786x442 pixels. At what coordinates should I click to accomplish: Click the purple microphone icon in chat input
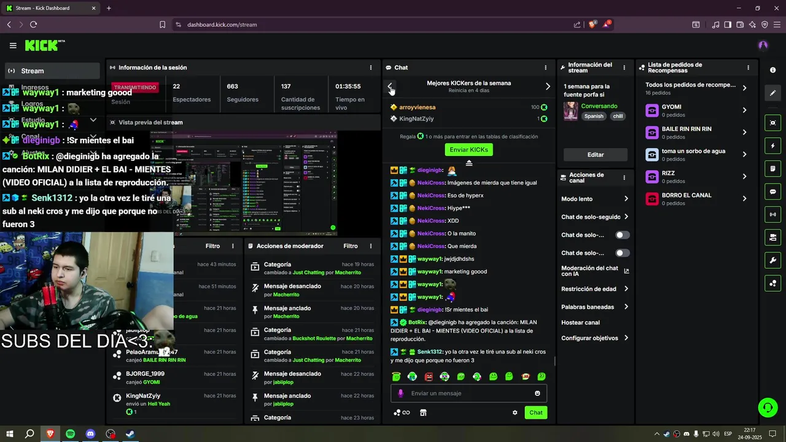(x=400, y=394)
